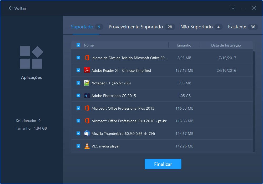Viewport: 263px width, 184px height.
Task: Click the Finalizar button
Action: 163,164
